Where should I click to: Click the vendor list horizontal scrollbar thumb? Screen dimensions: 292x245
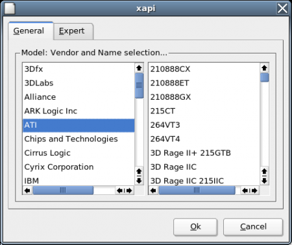point(63,191)
